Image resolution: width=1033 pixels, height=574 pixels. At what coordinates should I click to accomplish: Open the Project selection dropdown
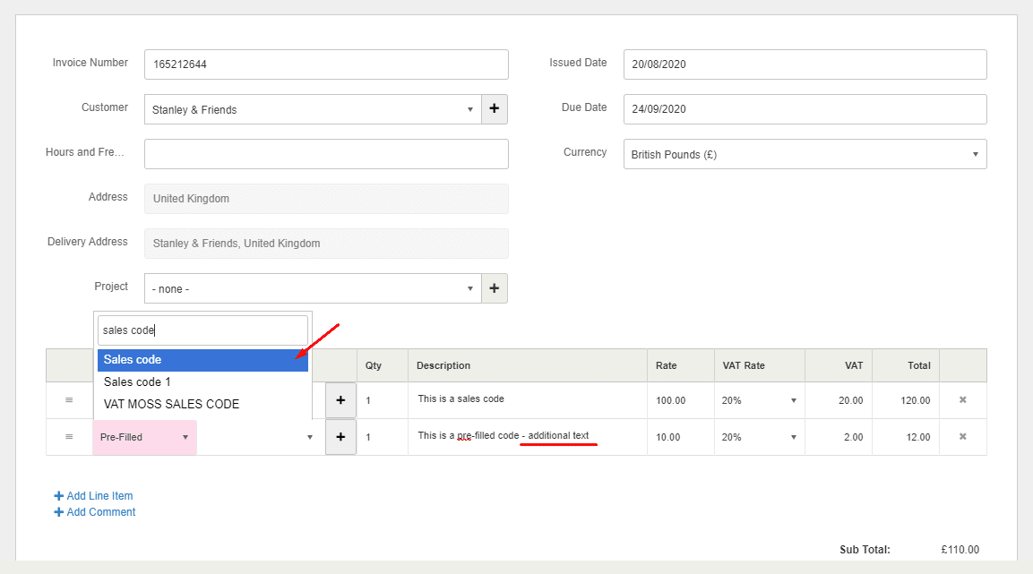[313, 288]
